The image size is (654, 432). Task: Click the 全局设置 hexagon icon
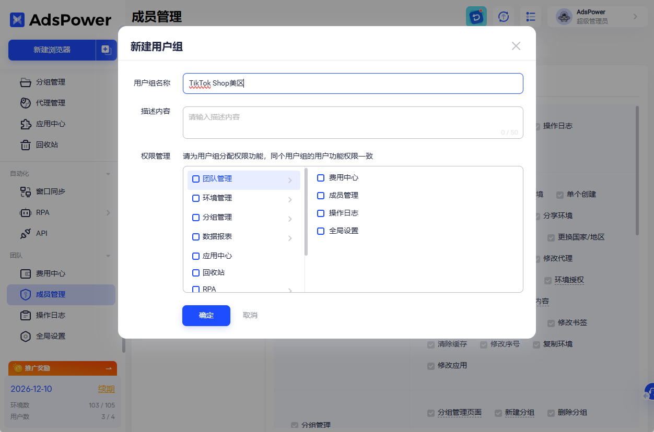(x=26, y=336)
